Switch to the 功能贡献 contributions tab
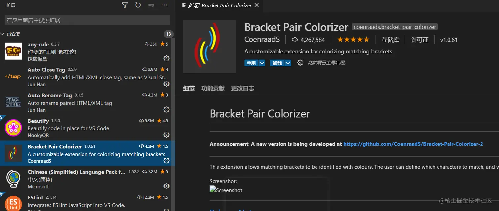The height and width of the screenshot is (211, 499). coord(213,88)
